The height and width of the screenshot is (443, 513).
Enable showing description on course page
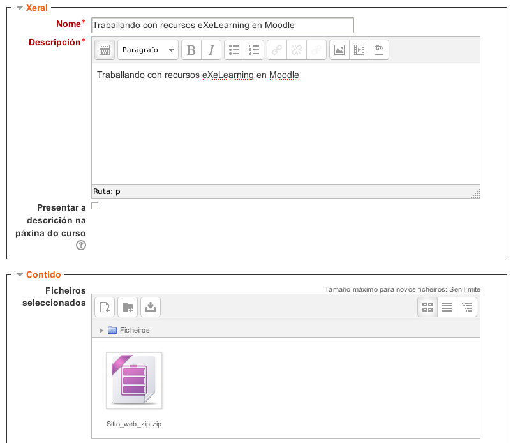95,206
